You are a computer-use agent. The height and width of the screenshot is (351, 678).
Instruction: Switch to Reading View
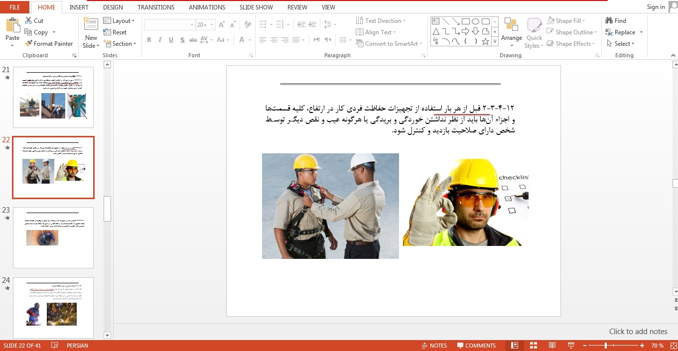coord(552,346)
